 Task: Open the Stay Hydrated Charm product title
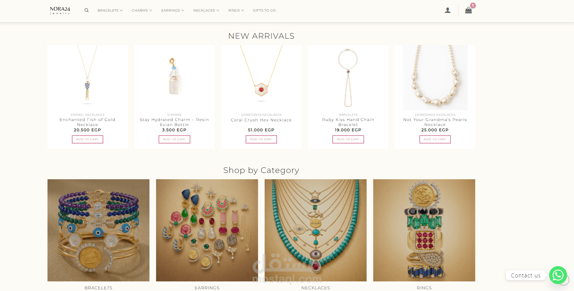point(174,122)
